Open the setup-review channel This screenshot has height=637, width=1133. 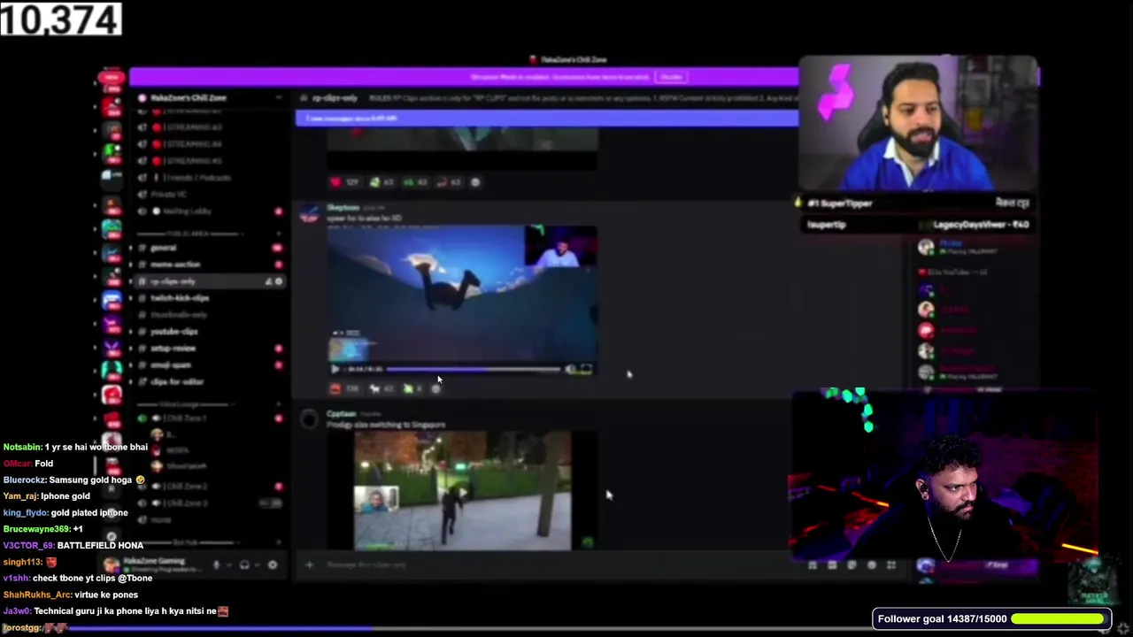coord(173,349)
